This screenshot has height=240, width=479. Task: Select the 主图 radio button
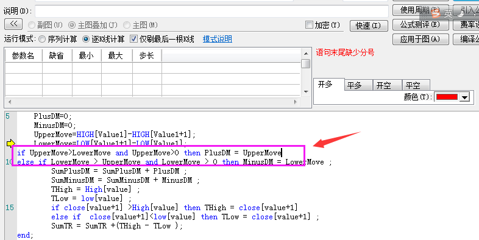(x=127, y=25)
